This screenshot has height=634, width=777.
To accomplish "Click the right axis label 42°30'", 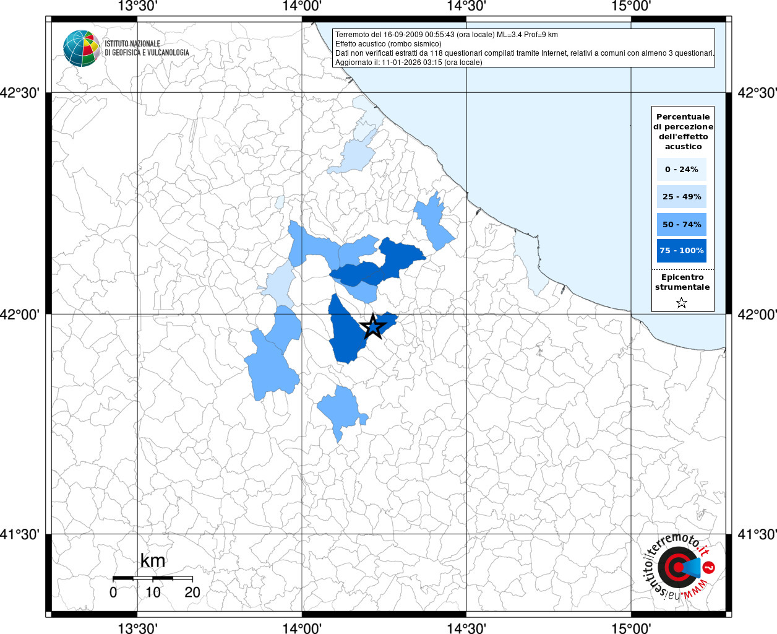I will [757, 93].
